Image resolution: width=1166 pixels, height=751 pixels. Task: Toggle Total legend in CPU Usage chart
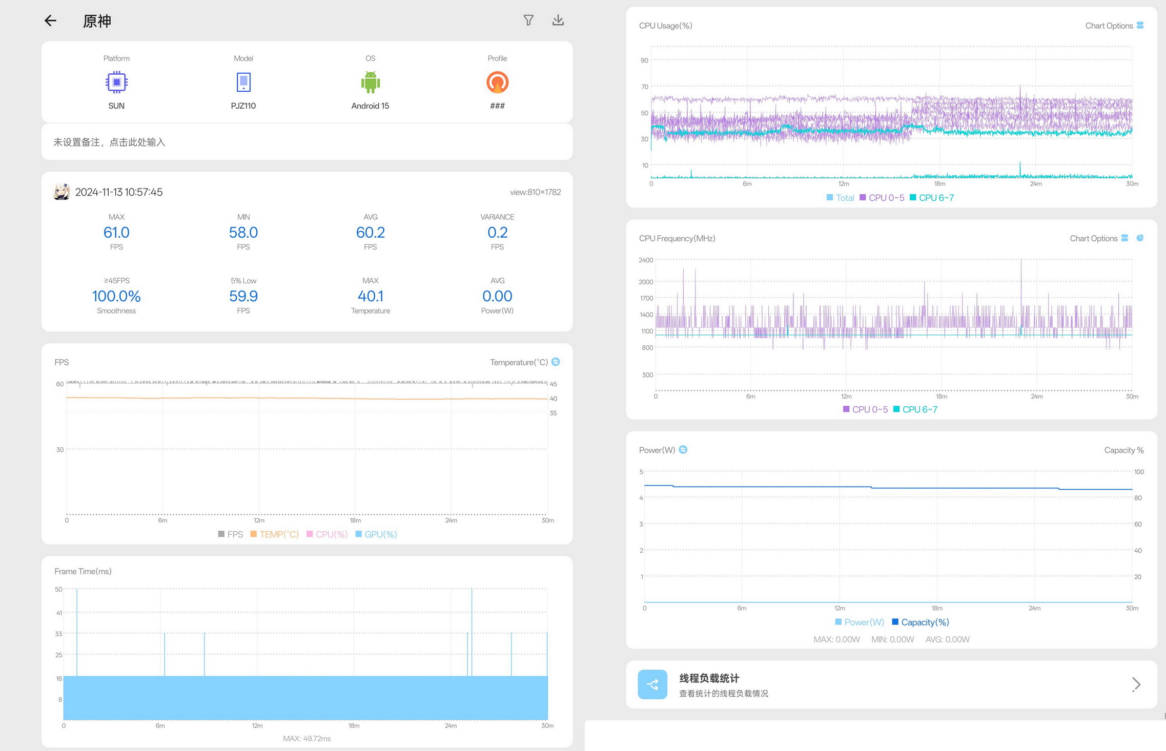click(840, 198)
